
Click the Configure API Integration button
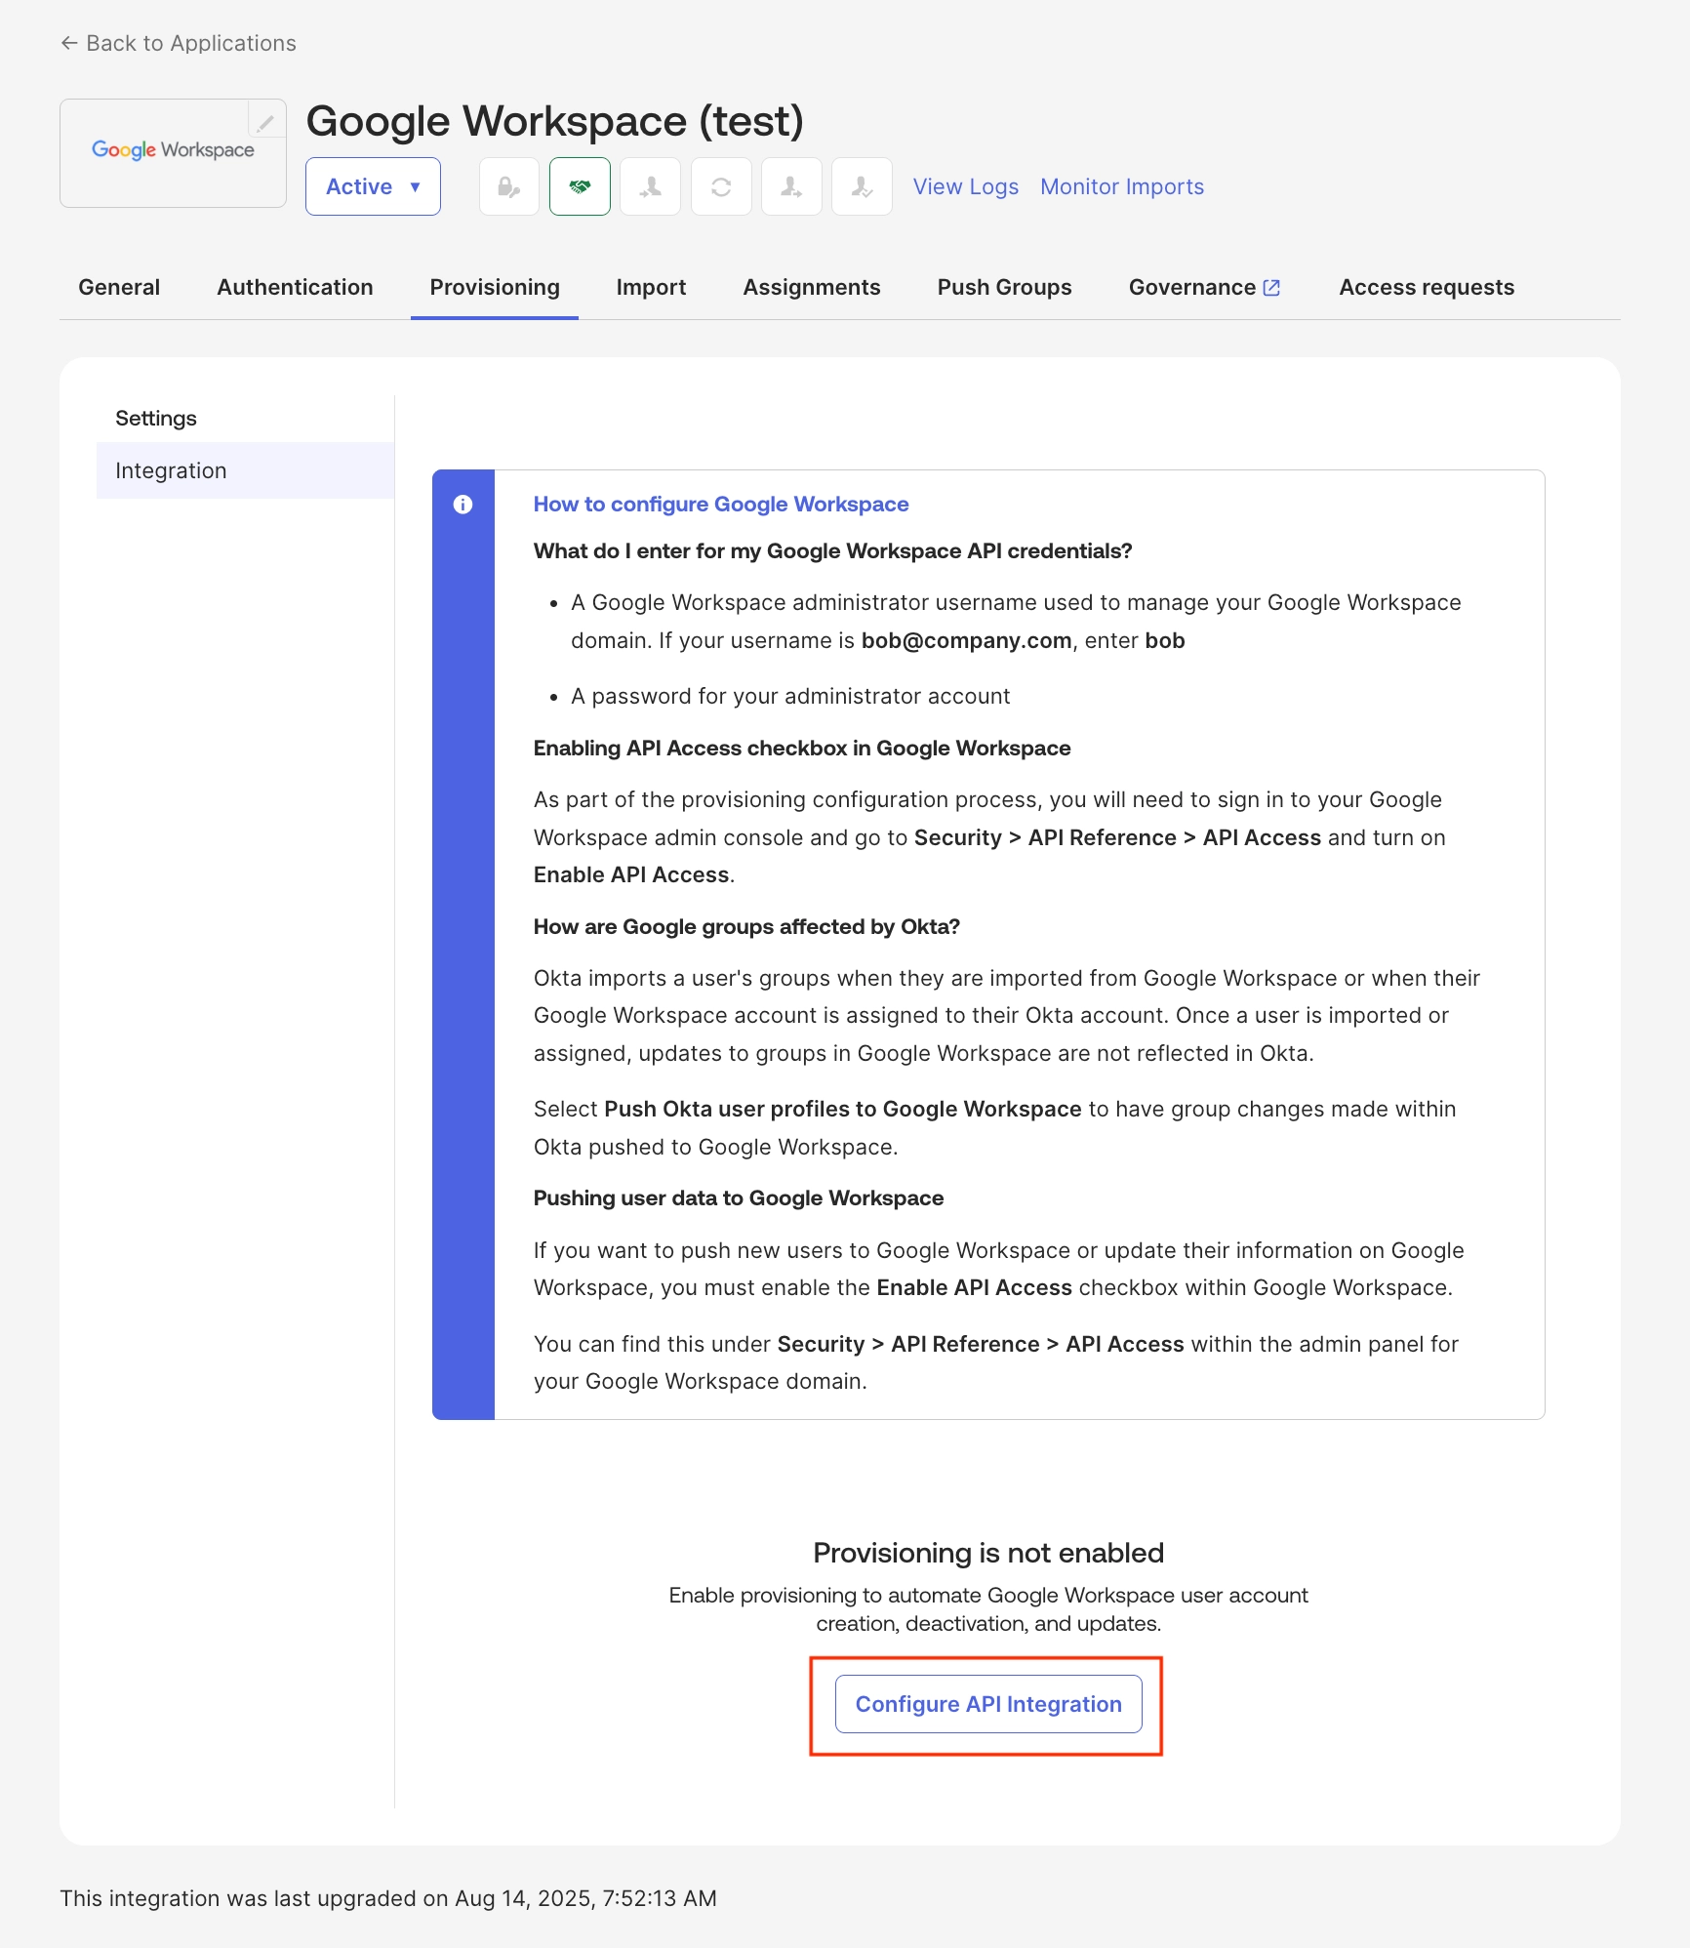[988, 1704]
